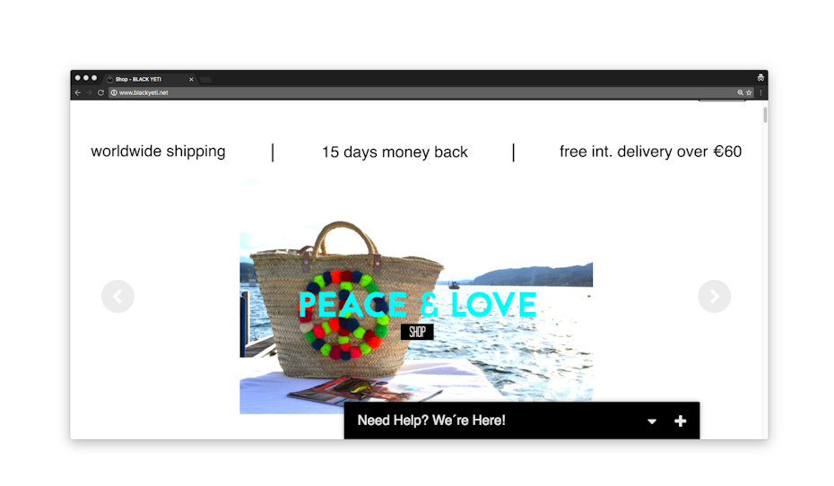Screen dimensions: 834x486
Task: Open a new tab beside the current tab
Action: pyautogui.click(x=206, y=80)
